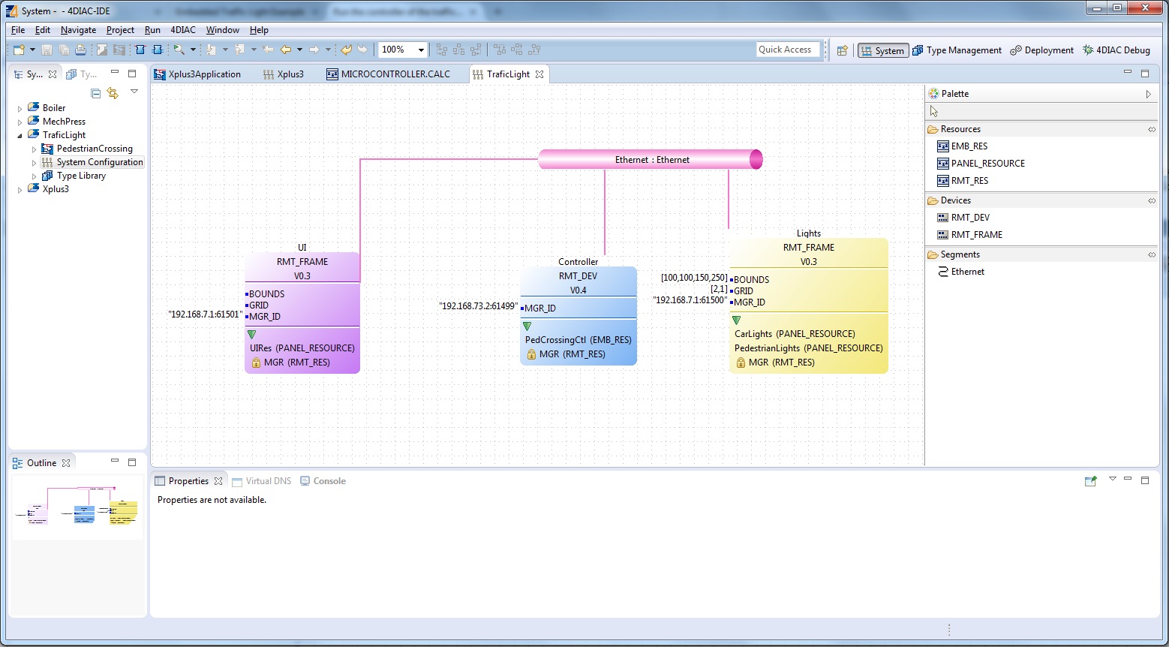Click the pin properties icon in Properties panel

[x=1090, y=481]
